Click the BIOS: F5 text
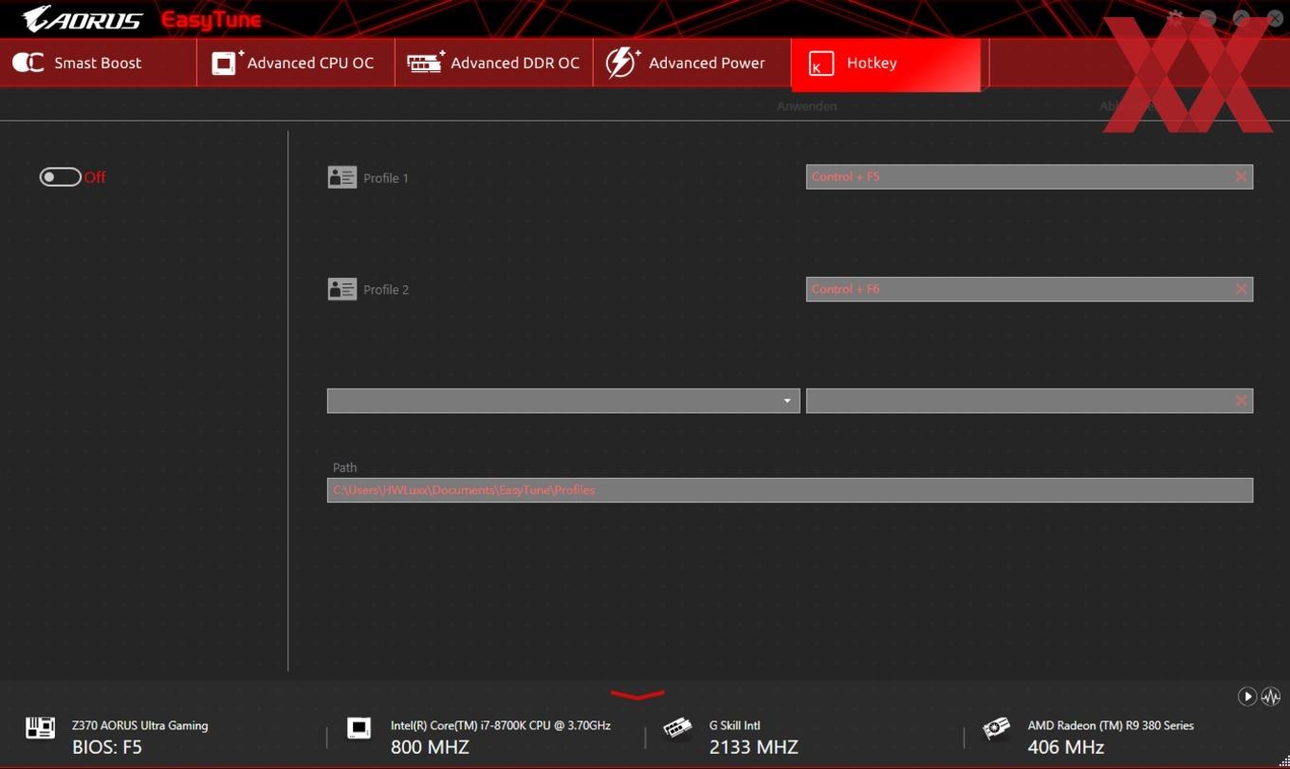This screenshot has height=769, width=1290. pyautogui.click(x=107, y=747)
